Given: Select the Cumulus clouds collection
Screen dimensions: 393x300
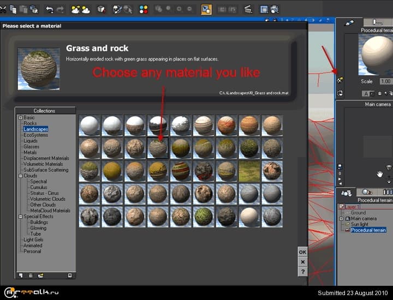Looking at the screenshot, I should point(39,187).
